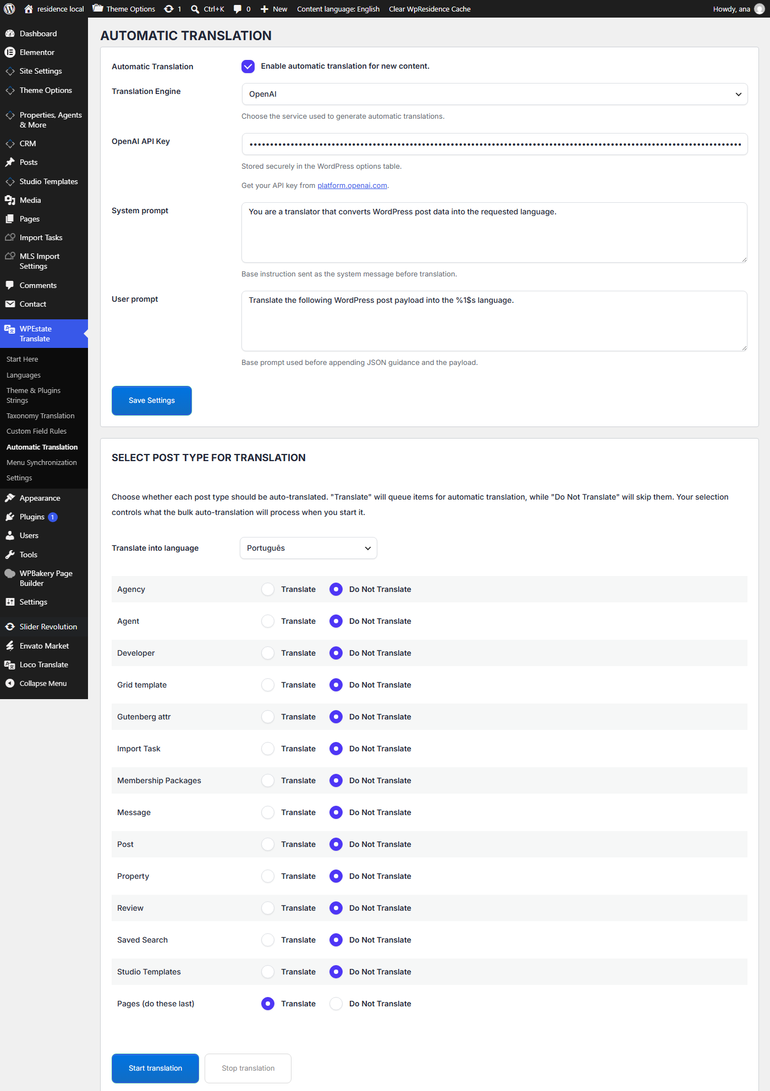Click the User prompt text area

coord(494,321)
